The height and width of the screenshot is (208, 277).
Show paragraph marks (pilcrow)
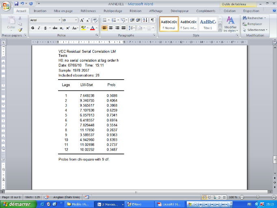coord(152,20)
